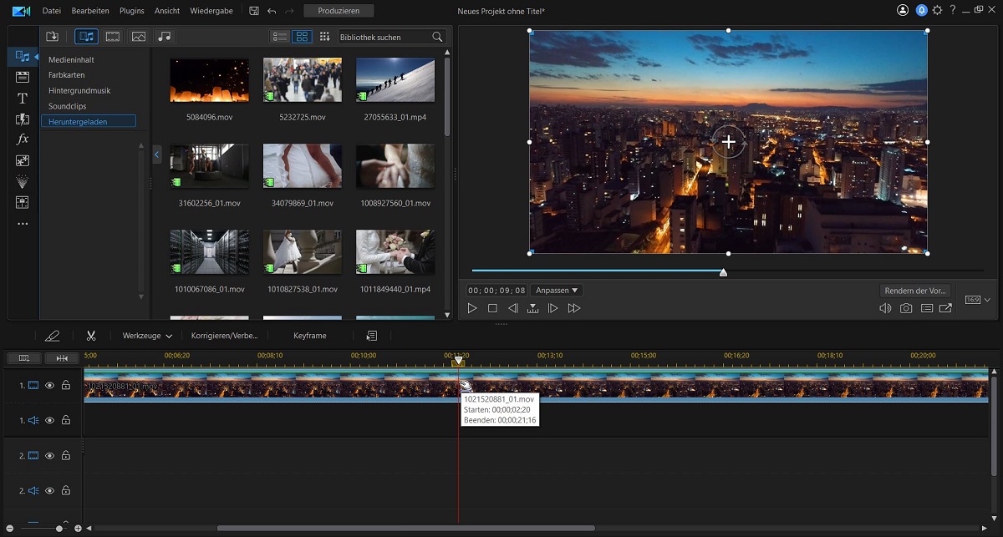Open the Title room (T icon)

pyautogui.click(x=23, y=98)
